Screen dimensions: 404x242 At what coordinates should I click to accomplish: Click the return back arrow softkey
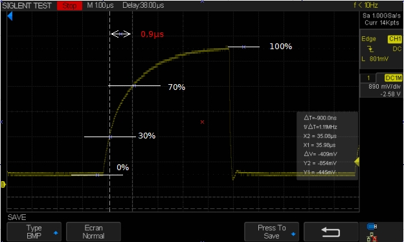point(331,232)
